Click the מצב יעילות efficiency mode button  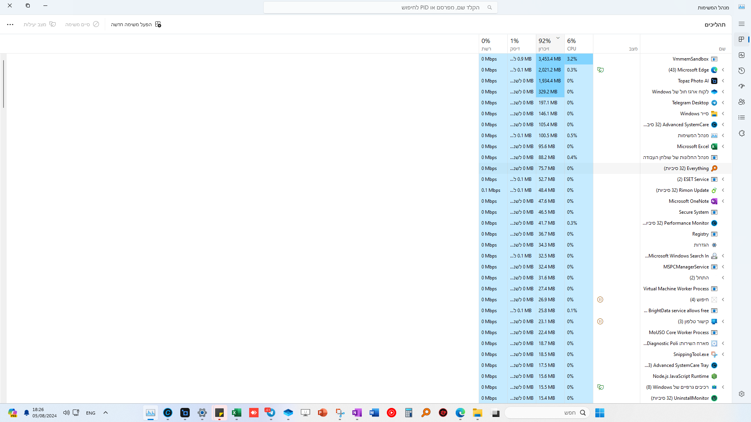coord(40,24)
